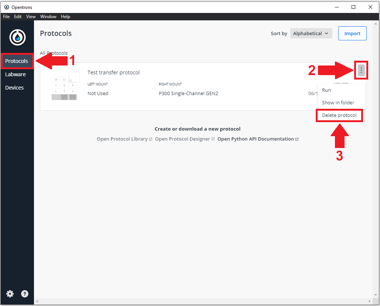Expand the Alphabetical sort dropdown
The height and width of the screenshot is (306, 380).
point(311,33)
